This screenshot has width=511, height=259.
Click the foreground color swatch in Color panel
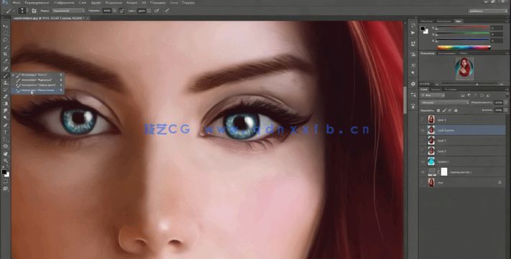click(423, 28)
